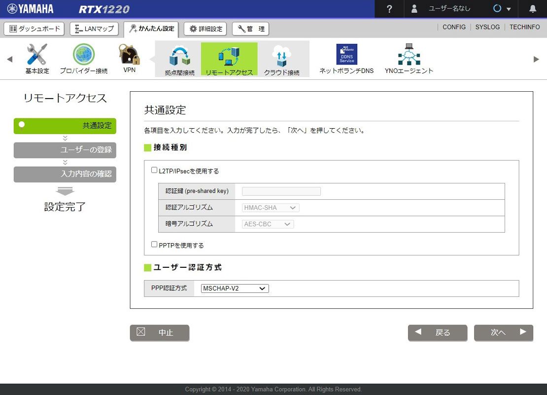Open the YNOエージェント icon
The height and width of the screenshot is (395, 547).
click(x=409, y=55)
